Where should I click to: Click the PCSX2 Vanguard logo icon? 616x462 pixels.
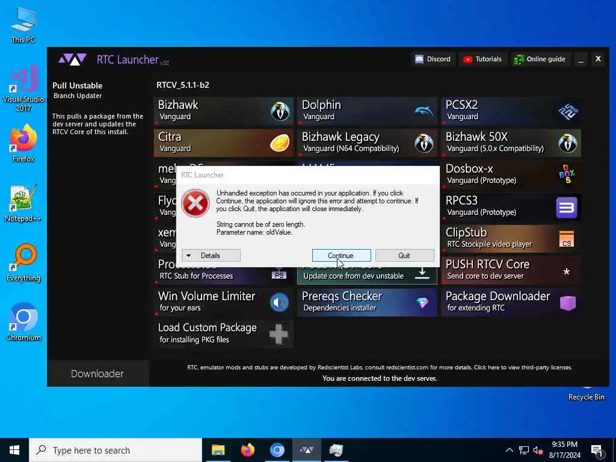click(x=568, y=111)
